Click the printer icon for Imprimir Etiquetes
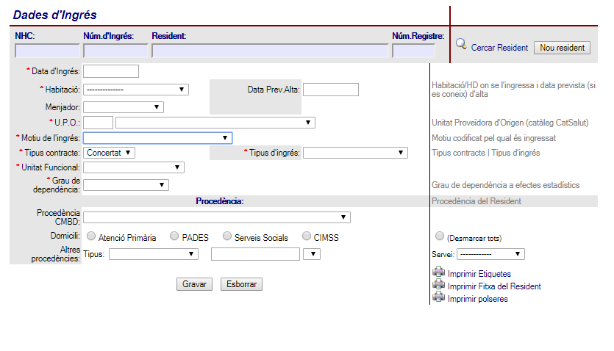Screen dimensions: 614x351 [439, 273]
